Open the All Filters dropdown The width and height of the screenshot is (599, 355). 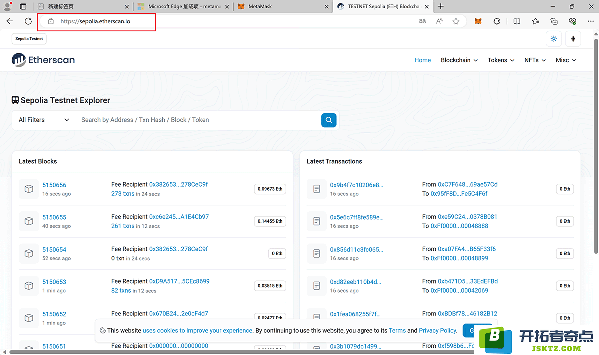(x=44, y=120)
